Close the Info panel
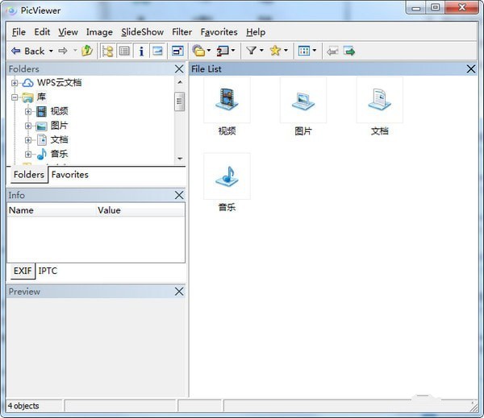 [x=179, y=195]
